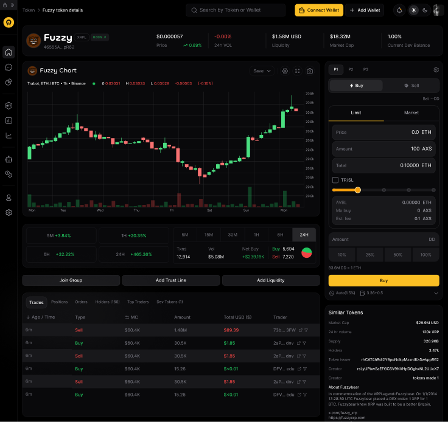Switch to light mode sun toggle

click(x=414, y=10)
